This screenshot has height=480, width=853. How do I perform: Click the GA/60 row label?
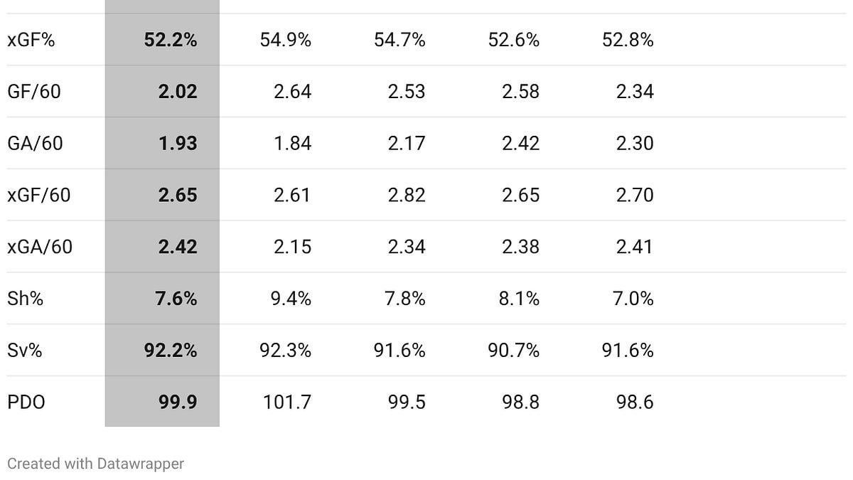click(35, 144)
